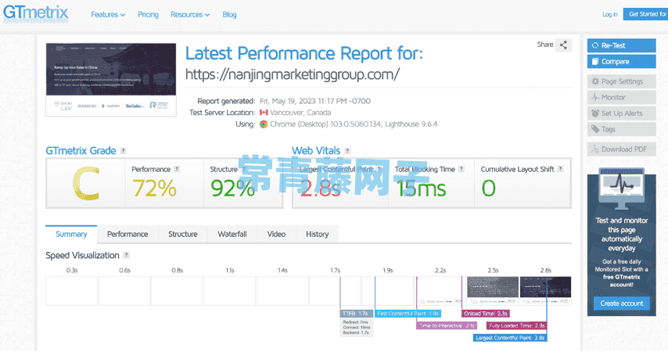Viewport: 668px width, 352px height.
Task: Click the 72% performance score
Action: [x=154, y=188]
